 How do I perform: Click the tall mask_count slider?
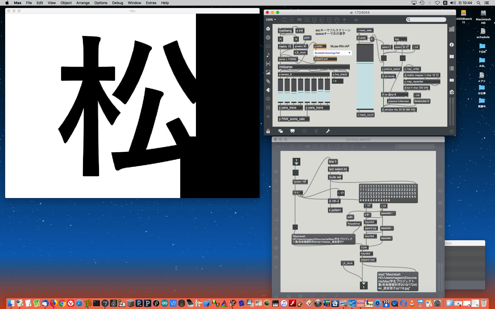[365, 77]
